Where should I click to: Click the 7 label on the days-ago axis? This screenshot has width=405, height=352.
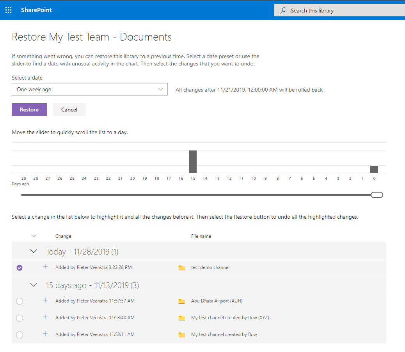(x=290, y=178)
